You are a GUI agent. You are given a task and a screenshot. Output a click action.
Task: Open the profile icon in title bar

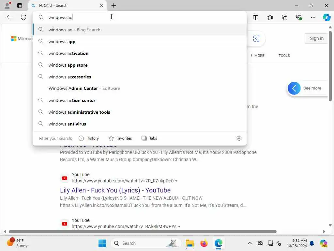pos(8,6)
